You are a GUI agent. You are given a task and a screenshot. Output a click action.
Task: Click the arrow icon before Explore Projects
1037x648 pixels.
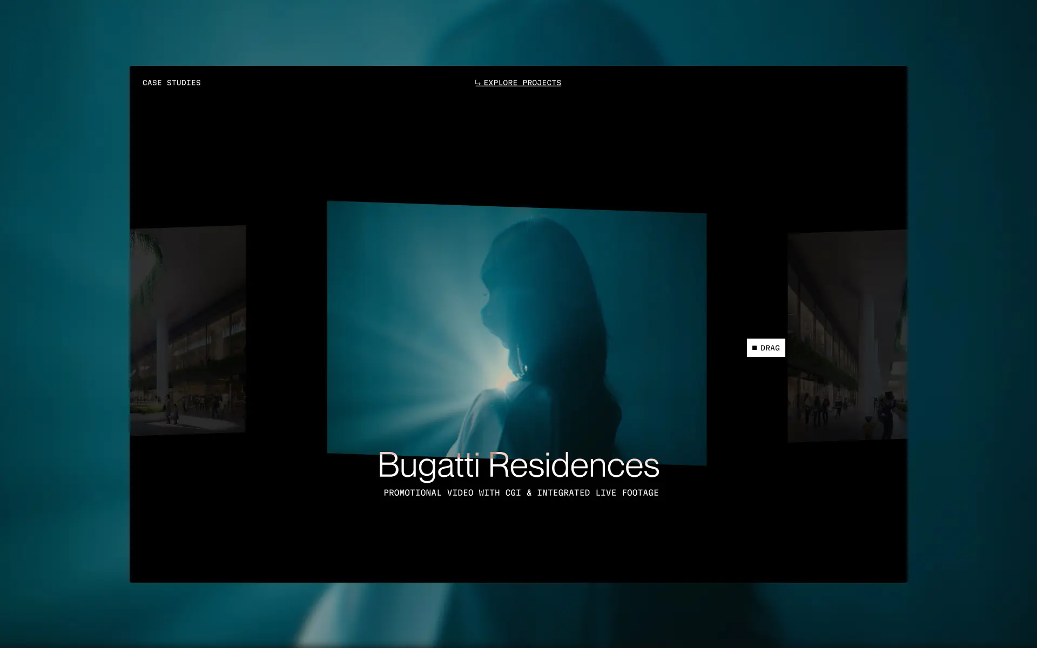click(477, 83)
